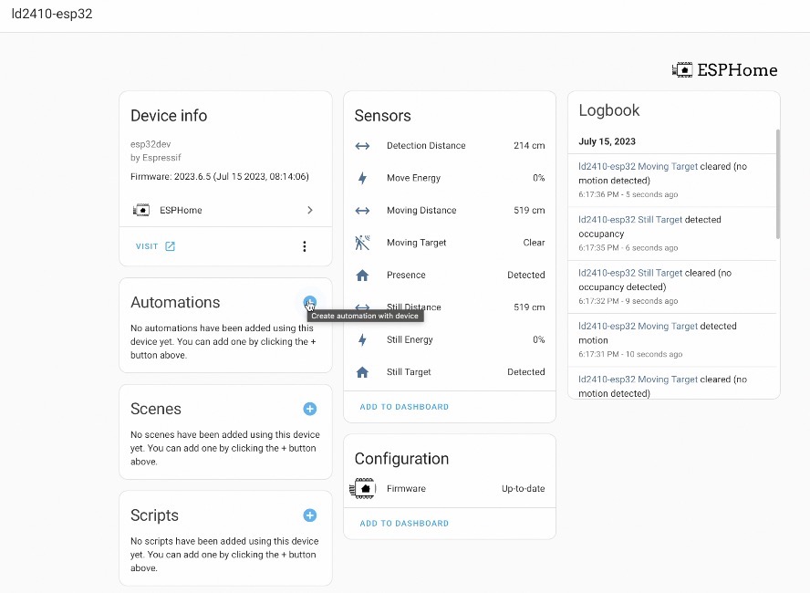Open Still Target link in 6:17:32 PM log entry

click(630, 273)
